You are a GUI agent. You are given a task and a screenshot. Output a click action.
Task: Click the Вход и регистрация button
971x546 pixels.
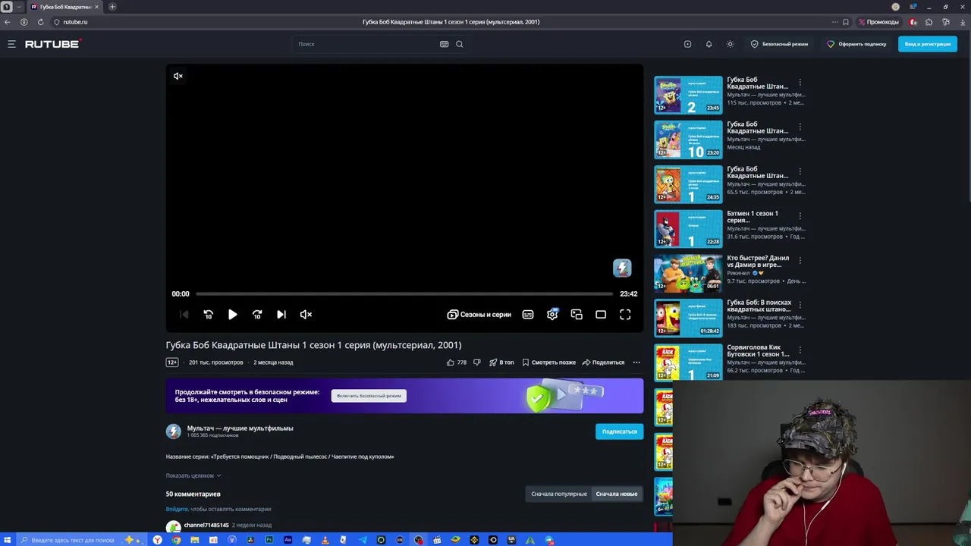pos(927,44)
